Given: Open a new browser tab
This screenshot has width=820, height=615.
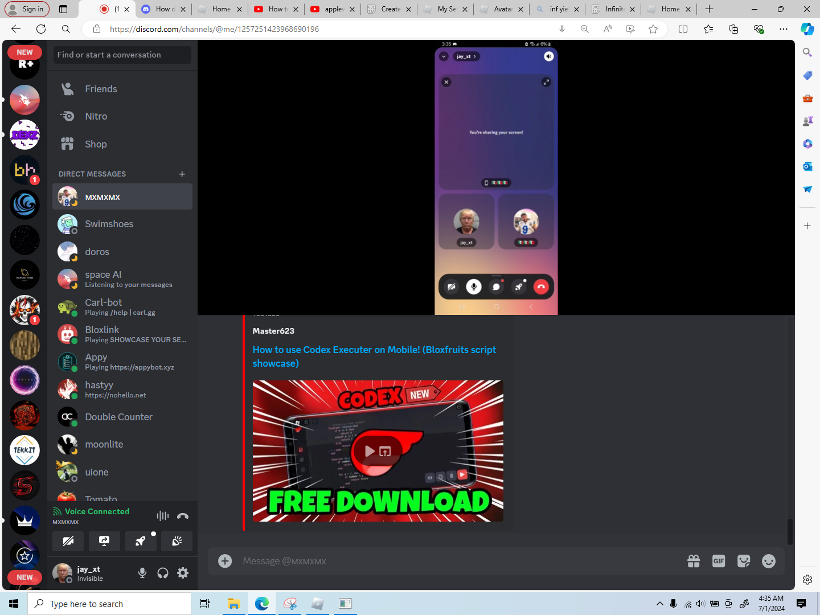Looking at the screenshot, I should [x=709, y=9].
